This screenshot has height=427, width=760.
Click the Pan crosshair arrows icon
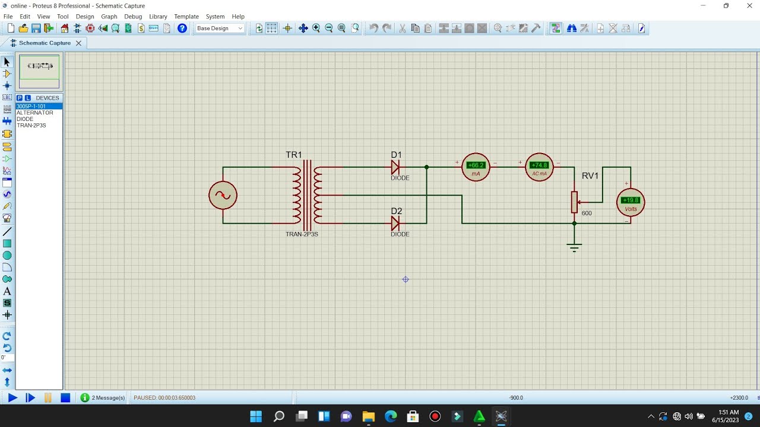(303, 28)
